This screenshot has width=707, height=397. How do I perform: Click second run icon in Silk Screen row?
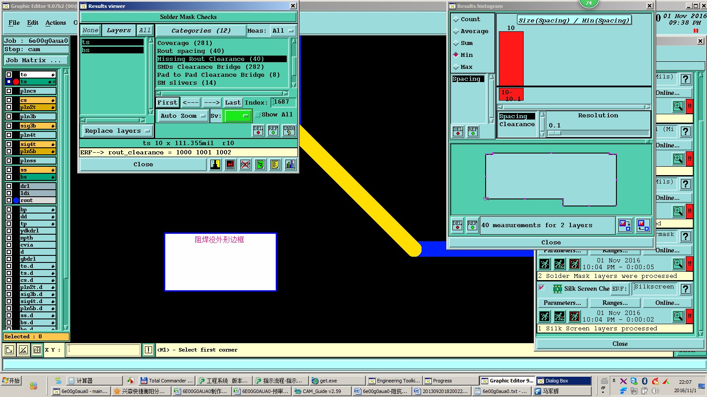pyautogui.click(x=559, y=316)
